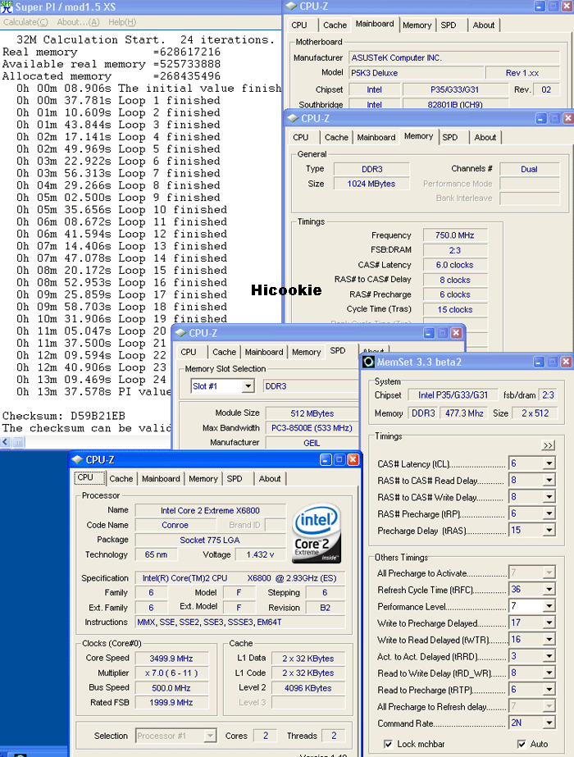Click the Name field Intel Core 2 Extreme X6800
574x757 pixels.
click(211, 510)
